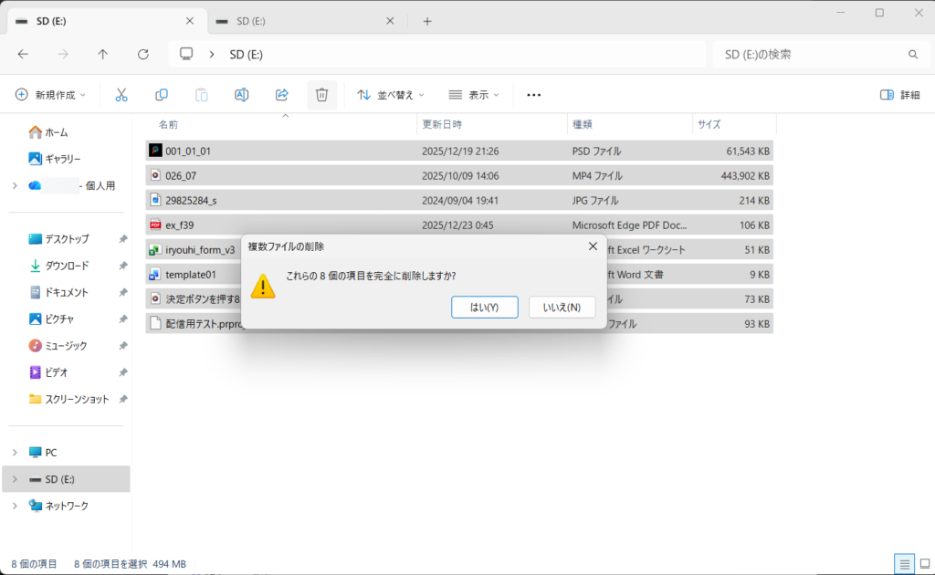Switch to large icons view in status bar

click(921, 564)
